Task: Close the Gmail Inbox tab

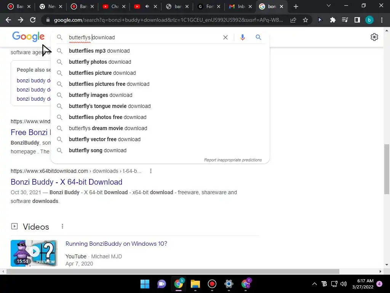Action: (250, 6)
